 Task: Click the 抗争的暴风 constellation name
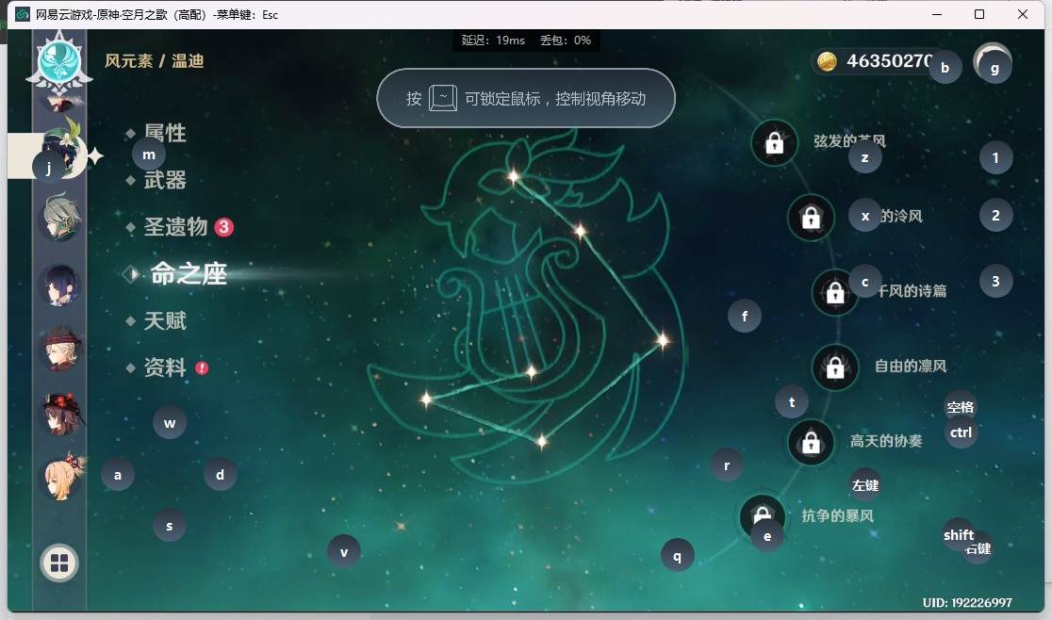click(x=837, y=515)
